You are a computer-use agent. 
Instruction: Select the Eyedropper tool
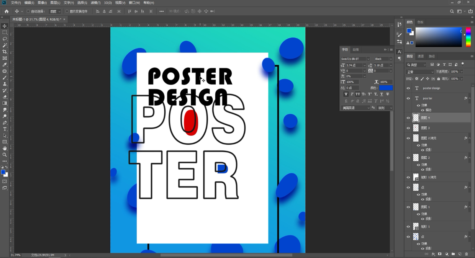(5, 65)
